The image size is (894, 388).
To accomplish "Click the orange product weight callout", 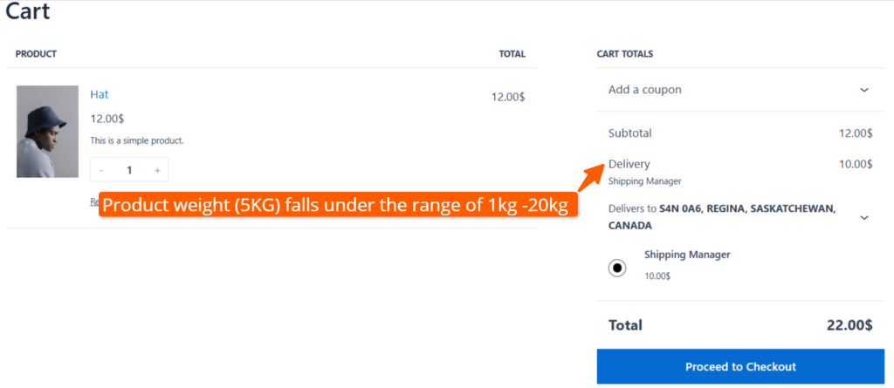I will coord(338,207).
